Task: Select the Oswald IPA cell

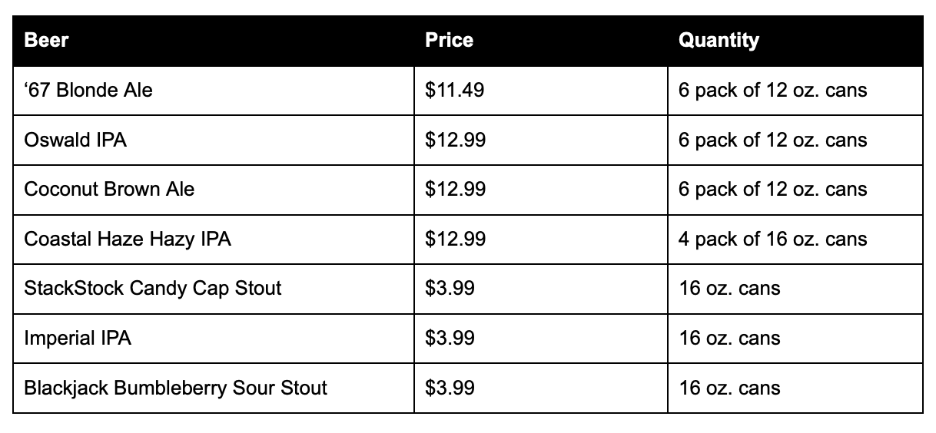Action: tap(214, 140)
